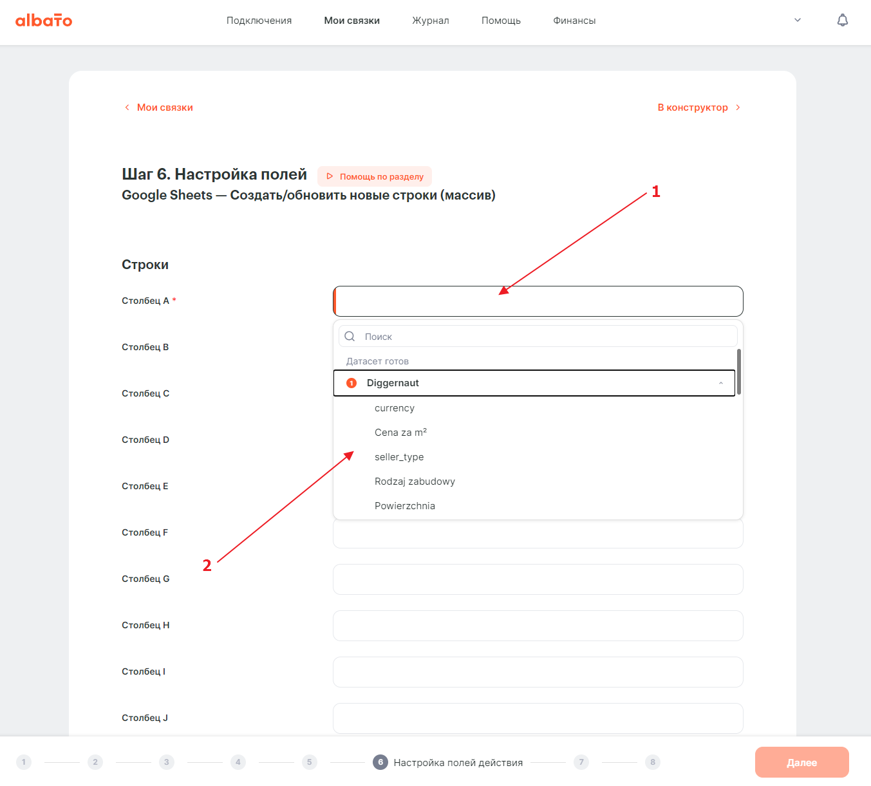Open the Подключения menu
Image resolution: width=871 pixels, height=786 pixels.
(259, 21)
